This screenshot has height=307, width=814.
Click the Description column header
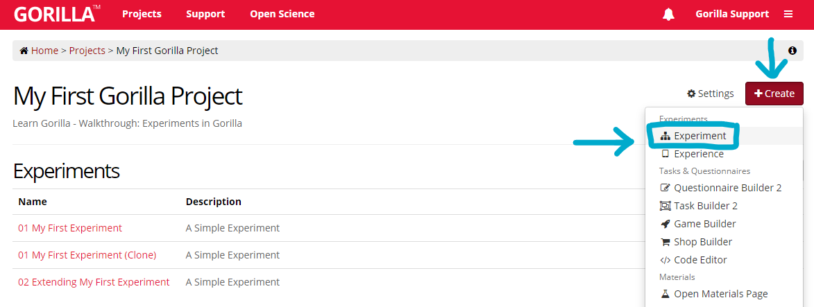(x=213, y=201)
